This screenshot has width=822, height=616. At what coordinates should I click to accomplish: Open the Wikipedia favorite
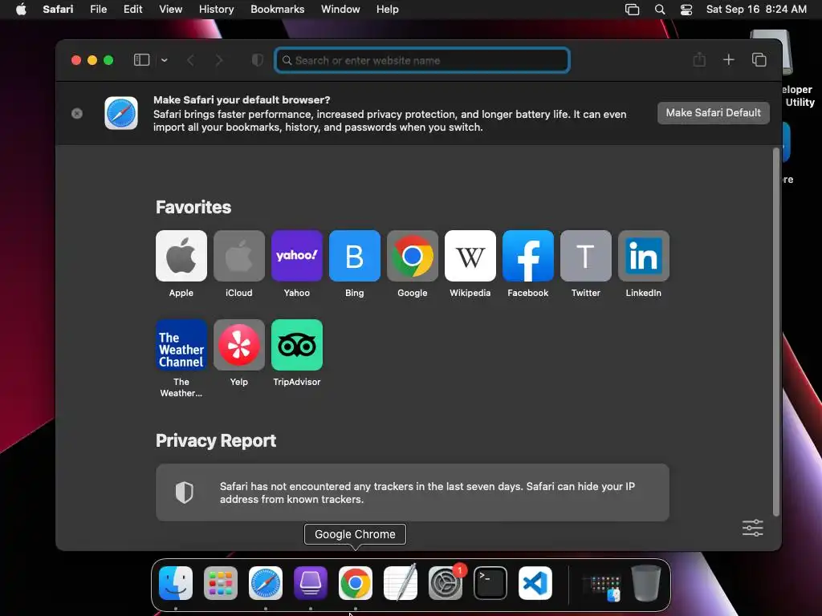click(x=470, y=256)
